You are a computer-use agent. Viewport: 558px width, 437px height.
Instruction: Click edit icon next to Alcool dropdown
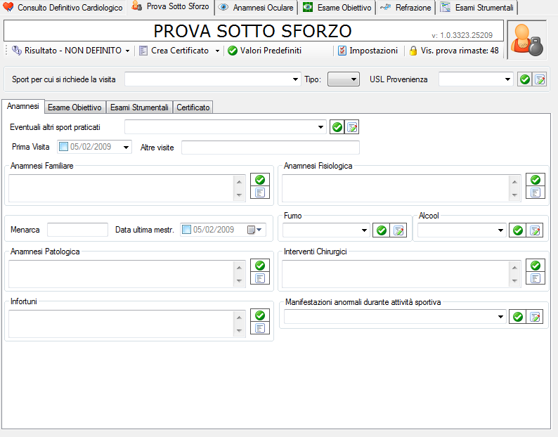coord(535,230)
